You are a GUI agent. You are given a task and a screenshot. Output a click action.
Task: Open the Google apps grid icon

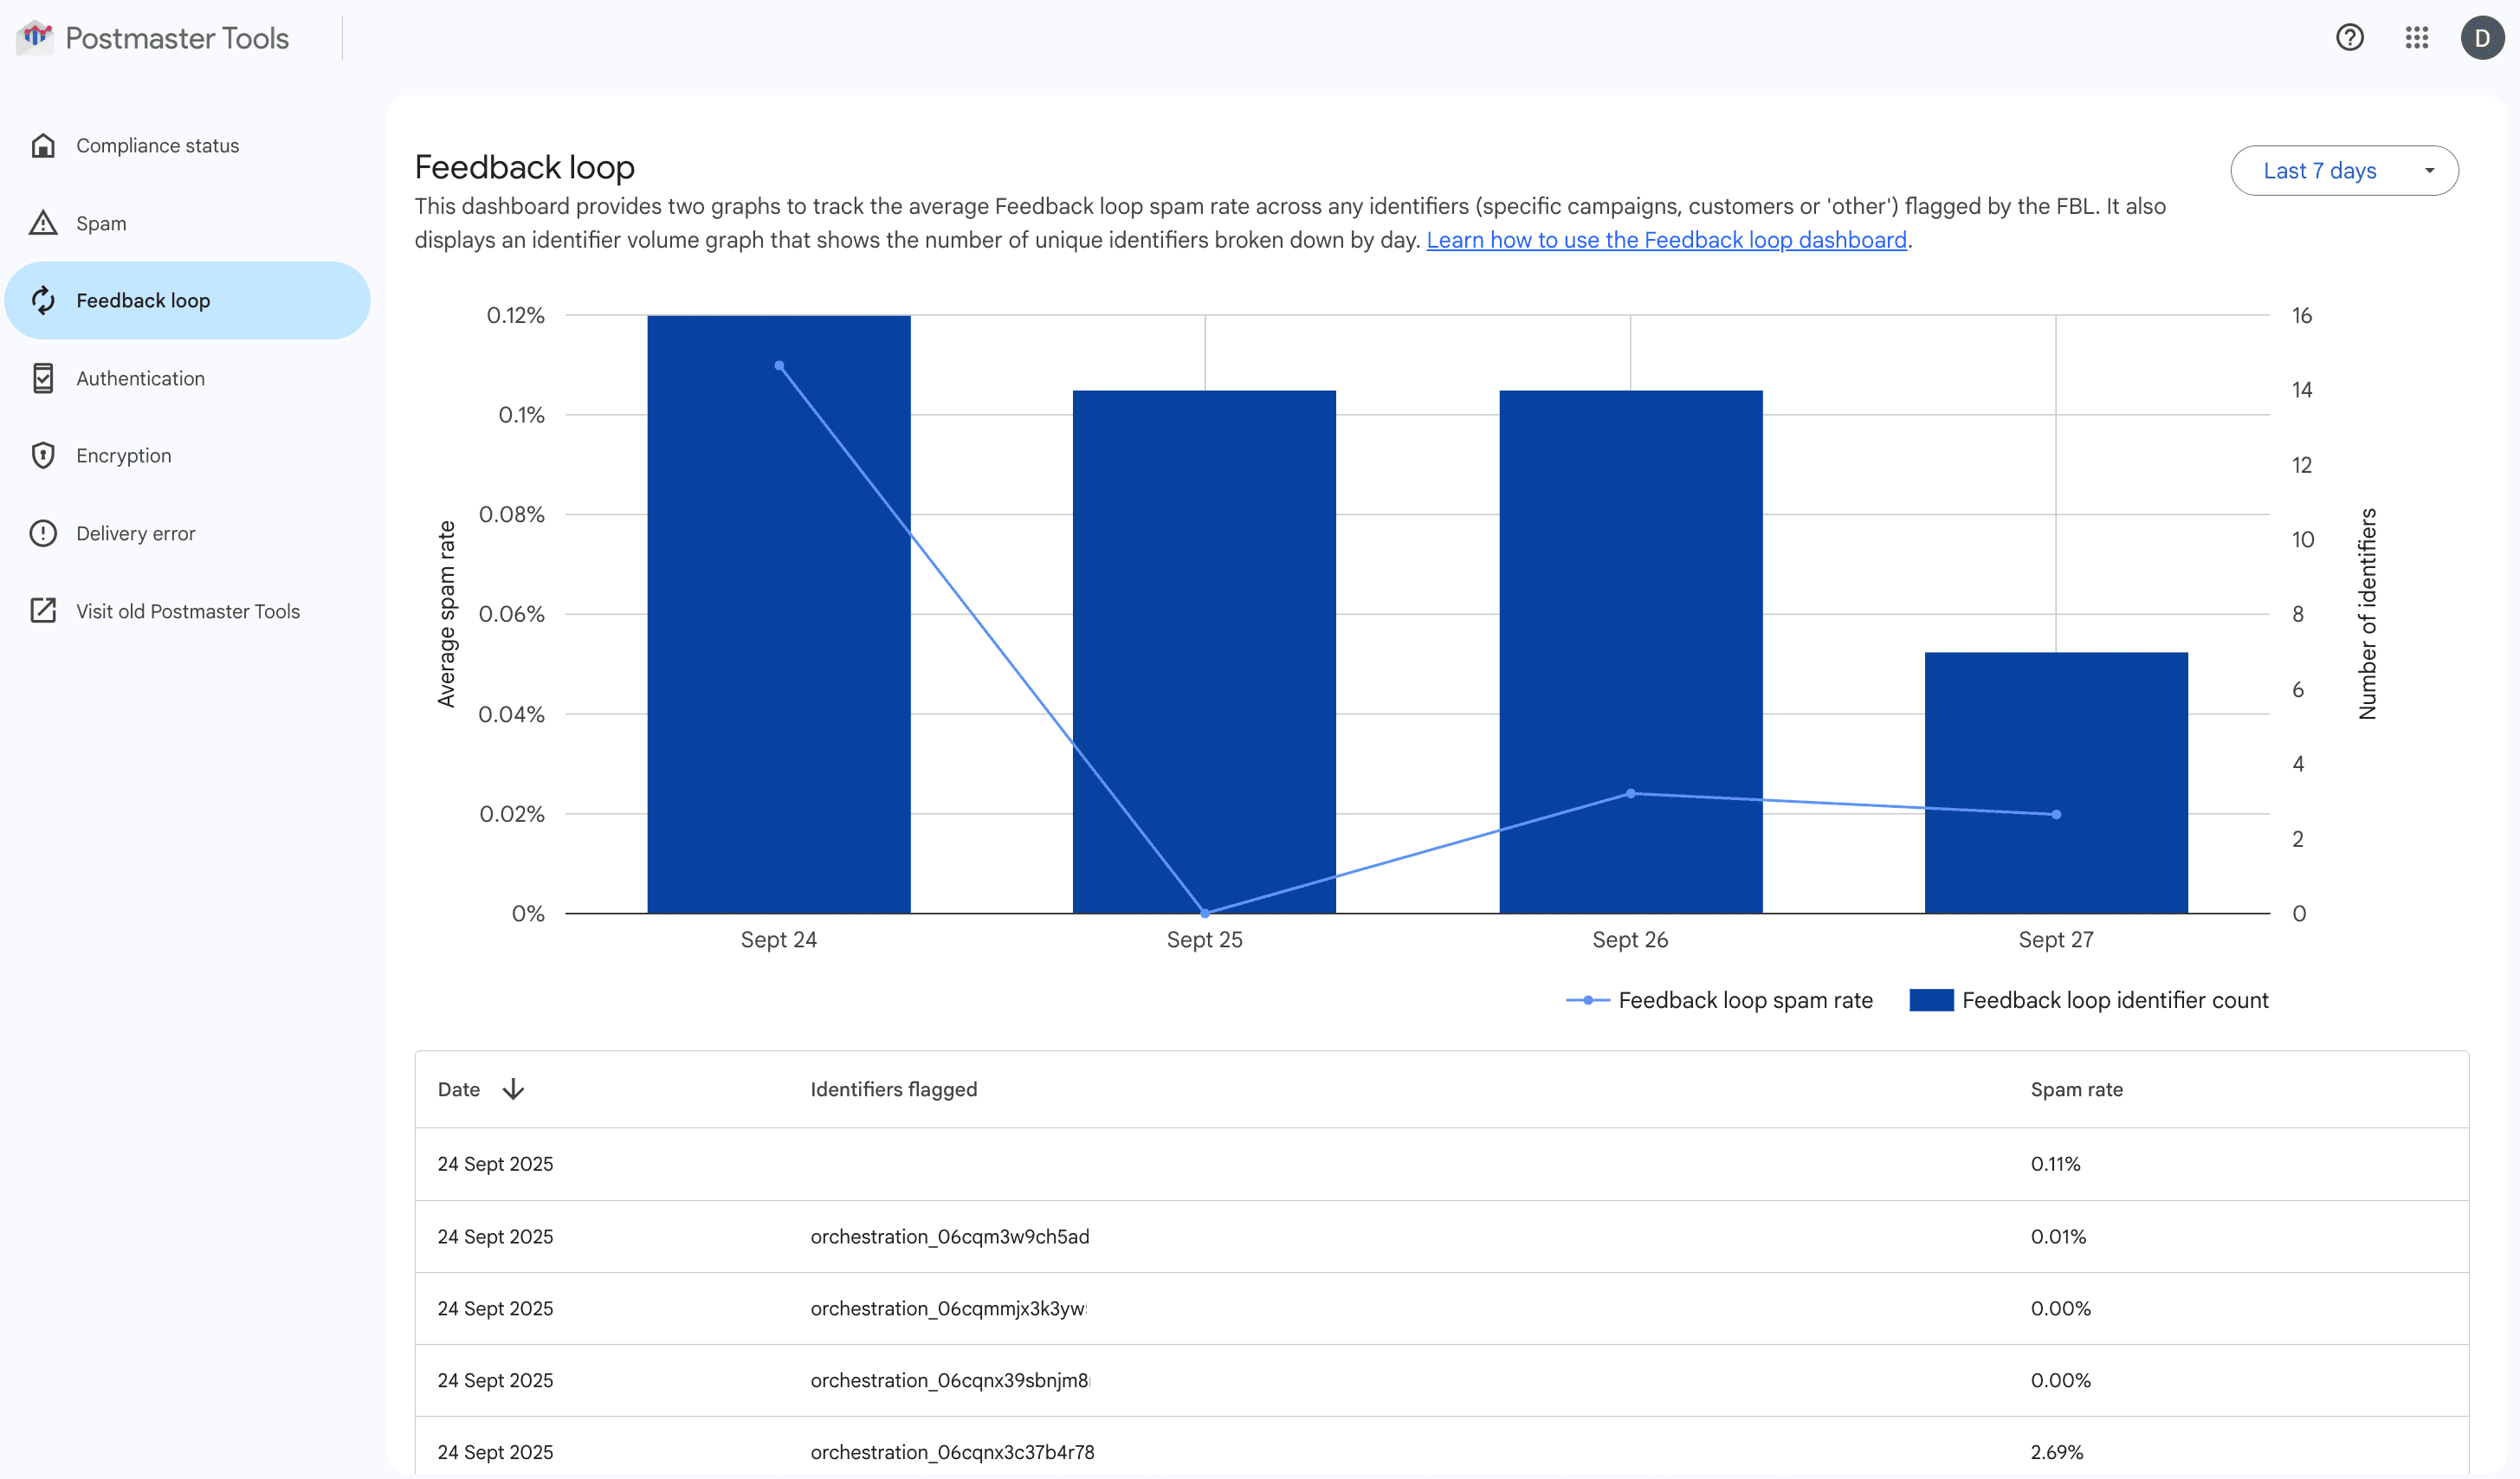click(2416, 38)
